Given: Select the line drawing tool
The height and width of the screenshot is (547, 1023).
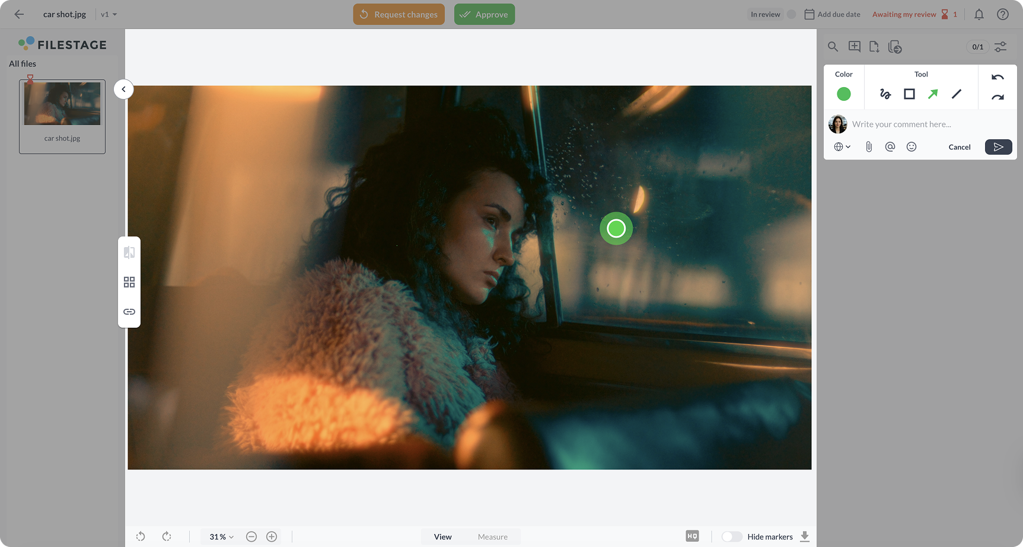Looking at the screenshot, I should (957, 94).
